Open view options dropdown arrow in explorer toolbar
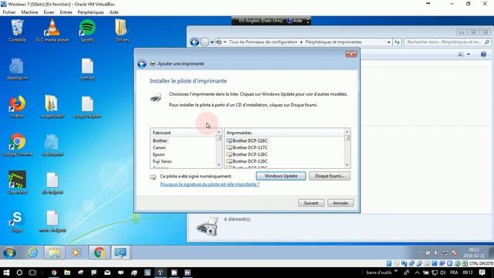Viewport: 494px width, 278px height. click(x=469, y=55)
